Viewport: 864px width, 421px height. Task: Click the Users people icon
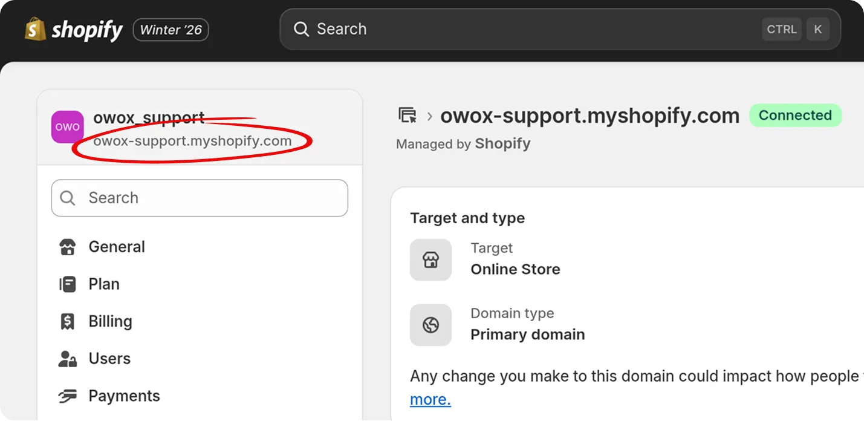point(67,358)
